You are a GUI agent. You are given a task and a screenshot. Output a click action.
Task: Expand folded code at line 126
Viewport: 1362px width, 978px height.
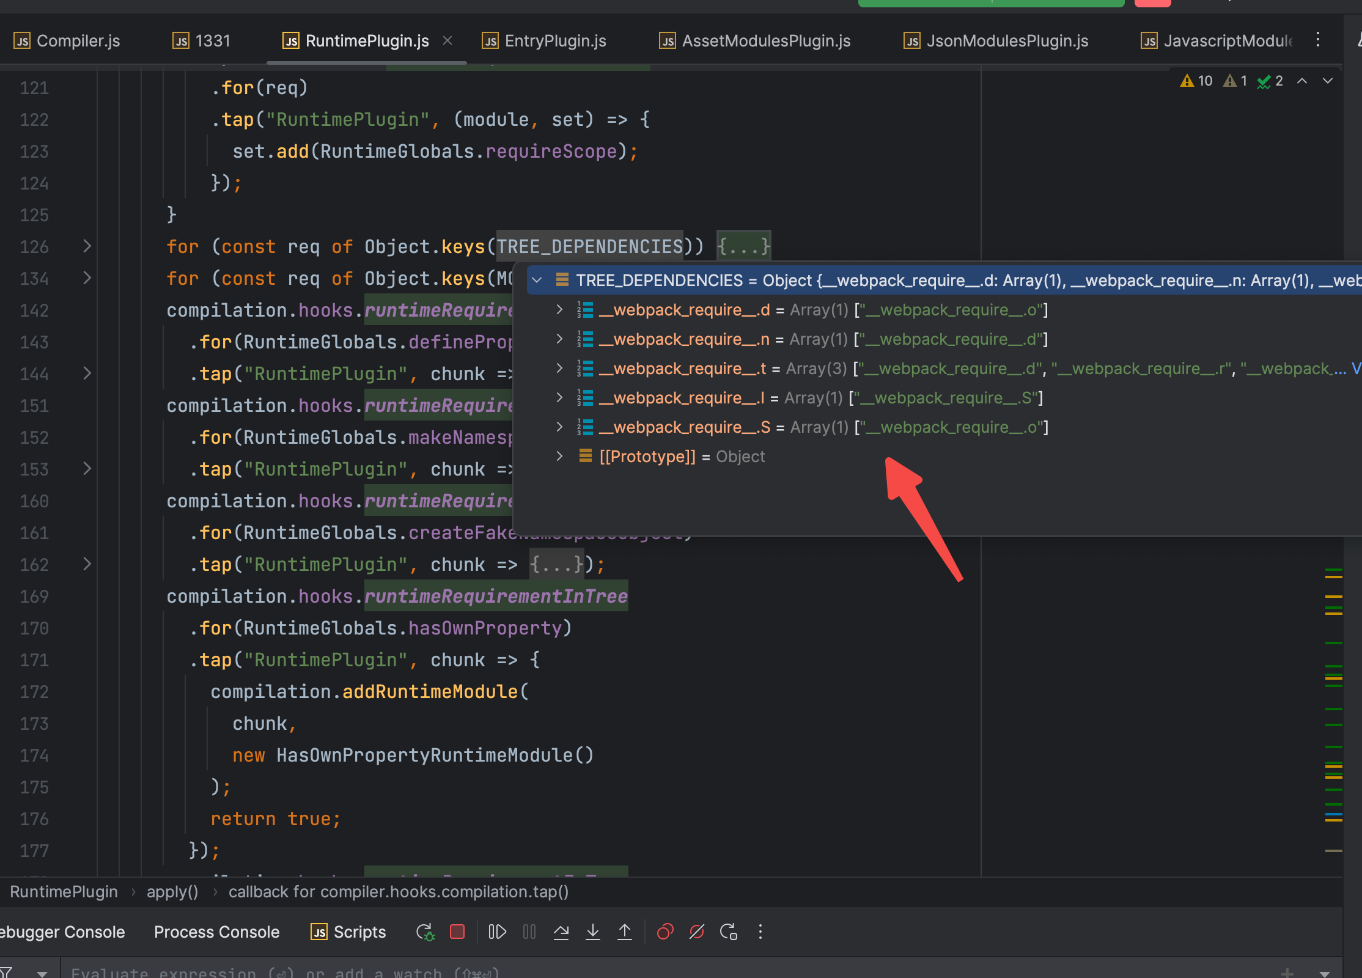point(87,246)
